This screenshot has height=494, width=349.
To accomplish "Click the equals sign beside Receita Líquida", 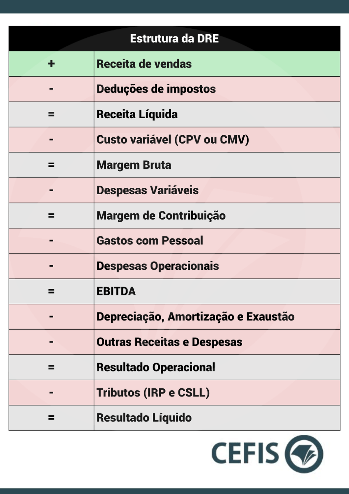I will 51,114.
